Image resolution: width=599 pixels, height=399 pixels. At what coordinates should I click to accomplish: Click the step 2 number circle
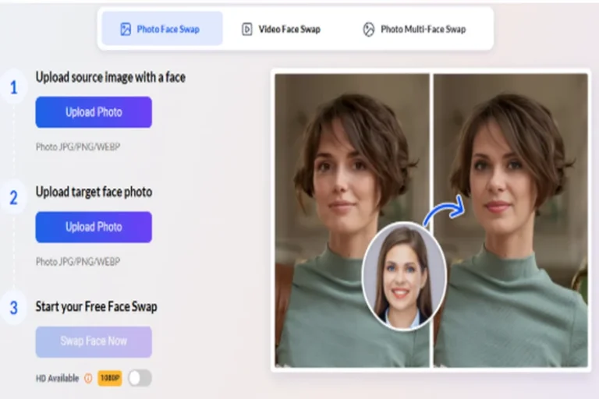[x=13, y=198]
